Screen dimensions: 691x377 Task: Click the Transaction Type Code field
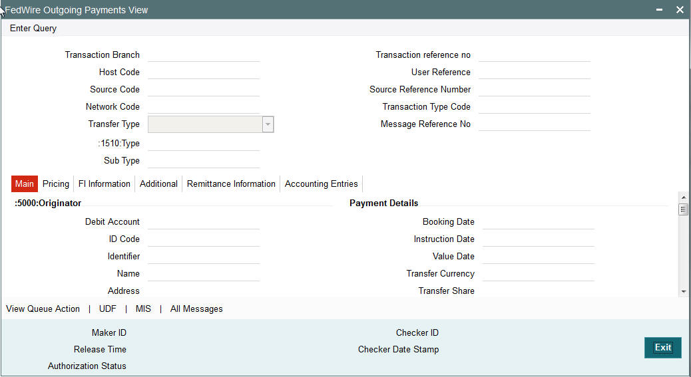(x=535, y=107)
